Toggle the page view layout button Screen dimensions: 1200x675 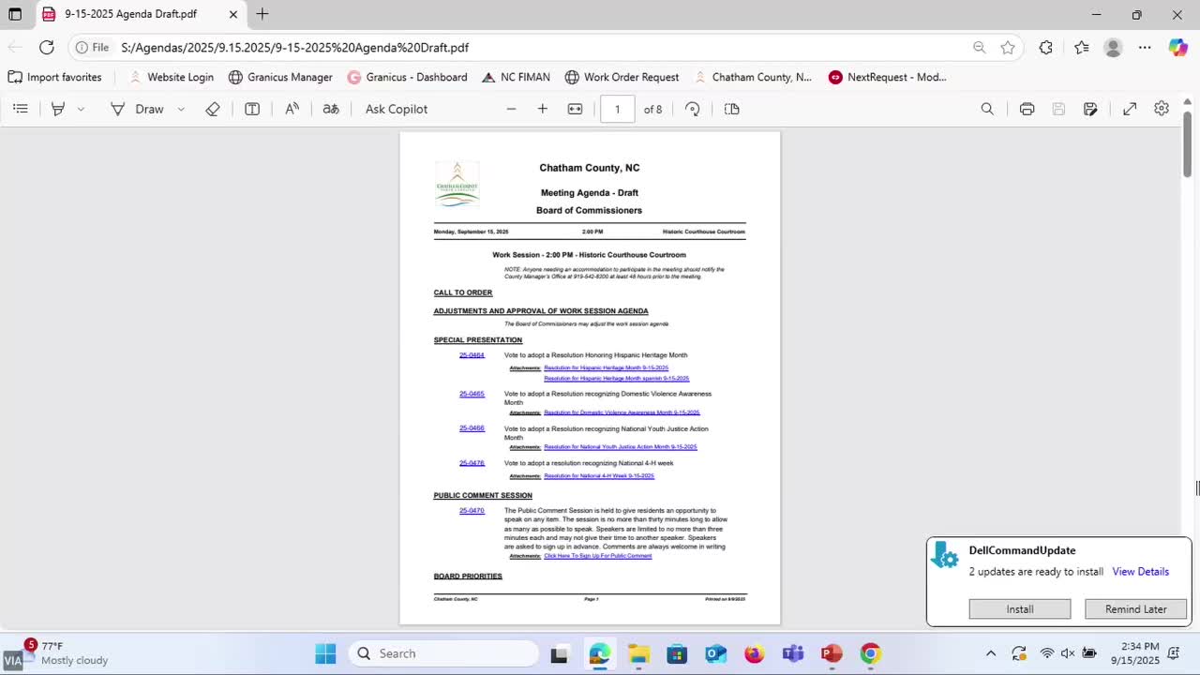pyautogui.click(x=732, y=109)
